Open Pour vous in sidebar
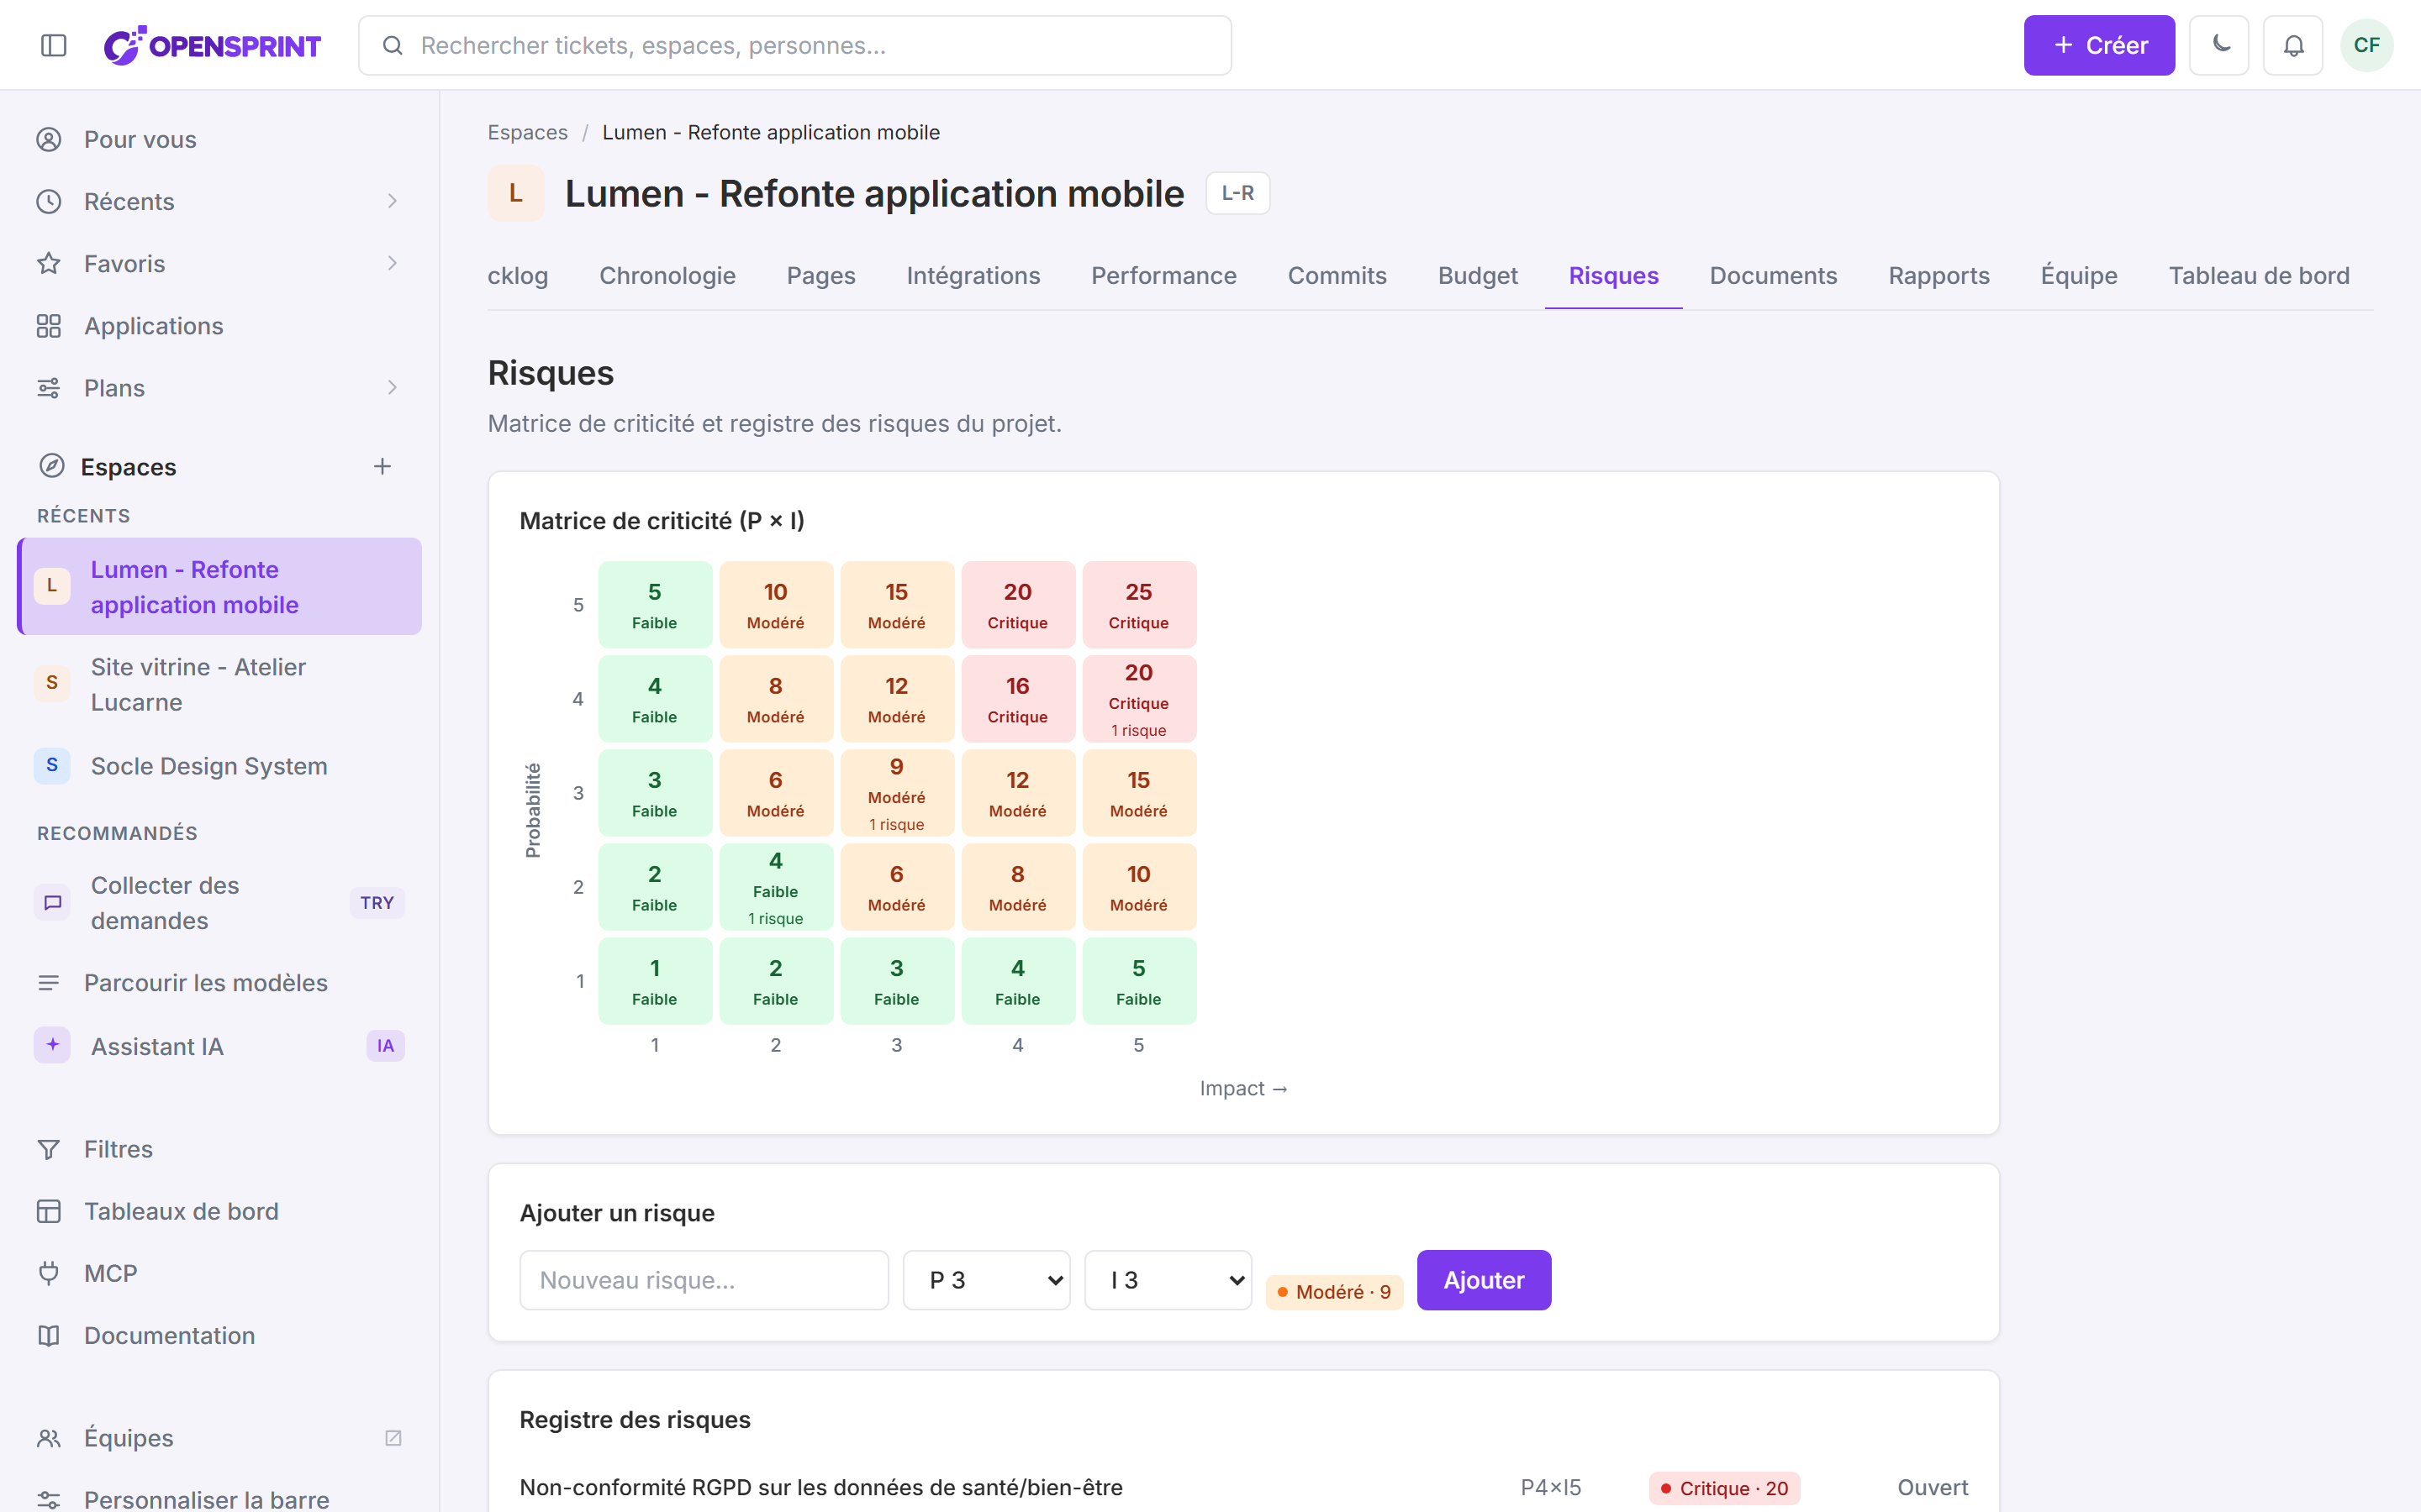The height and width of the screenshot is (1512, 2421). tap(219, 139)
